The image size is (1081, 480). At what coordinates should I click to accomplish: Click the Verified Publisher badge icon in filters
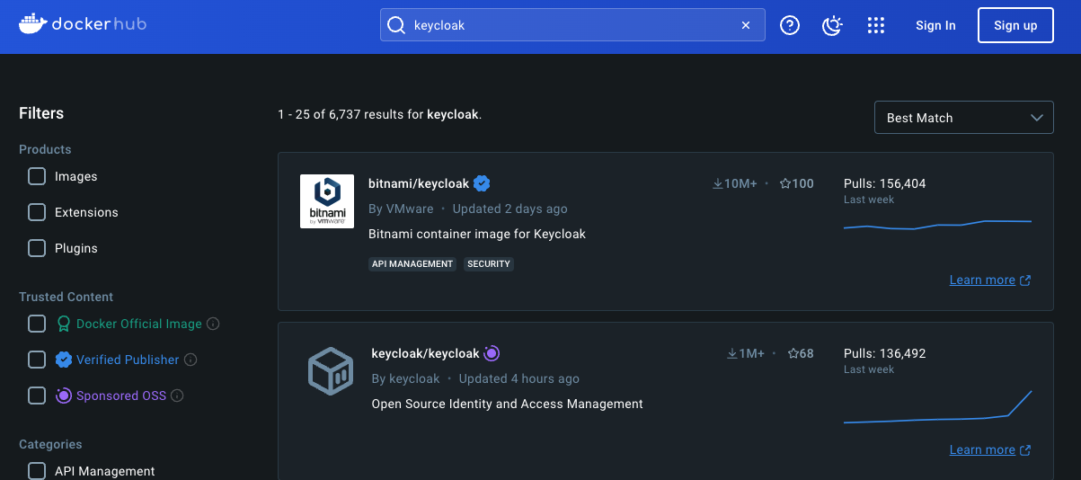click(x=64, y=360)
